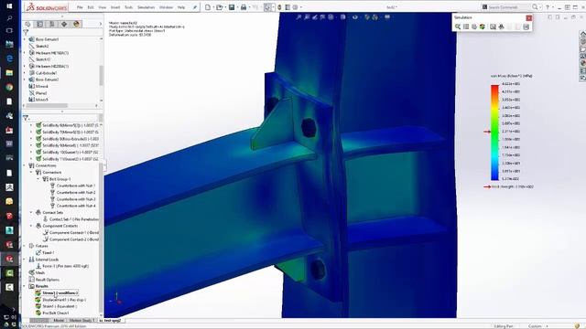Save the document using the floppy icon
This screenshot has width=586, height=329.
click(x=232, y=7)
